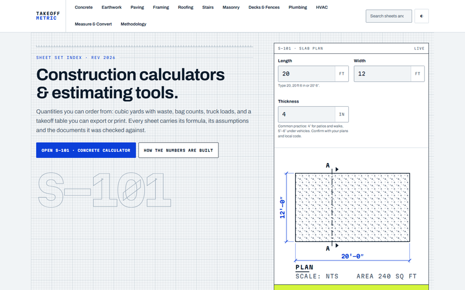View the Methodology page
Viewport: 465px width, 290px height.
pos(134,24)
